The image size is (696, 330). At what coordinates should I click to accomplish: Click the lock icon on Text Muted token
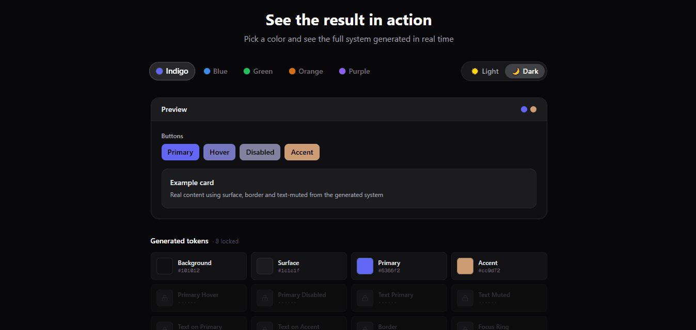pyautogui.click(x=465, y=298)
